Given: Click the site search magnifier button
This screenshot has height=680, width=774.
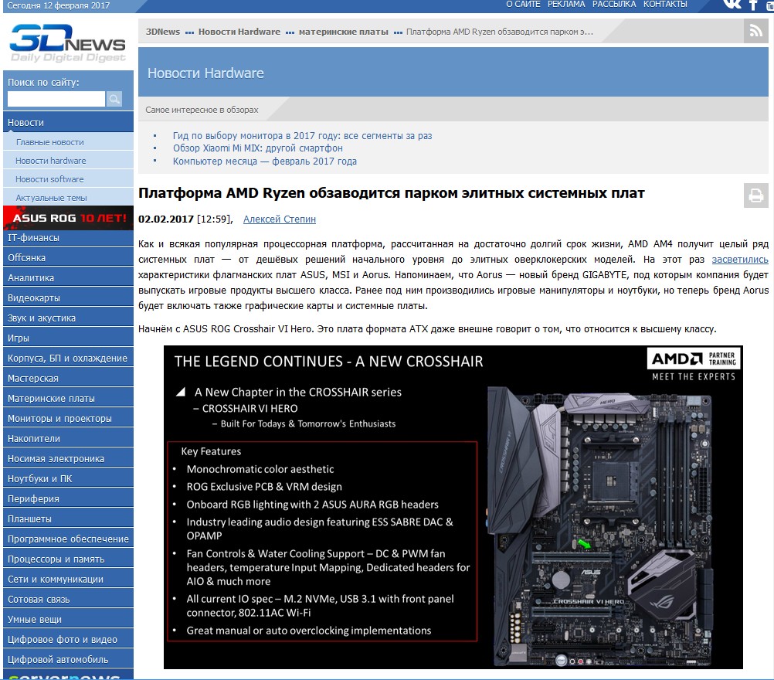Looking at the screenshot, I should click(x=114, y=99).
